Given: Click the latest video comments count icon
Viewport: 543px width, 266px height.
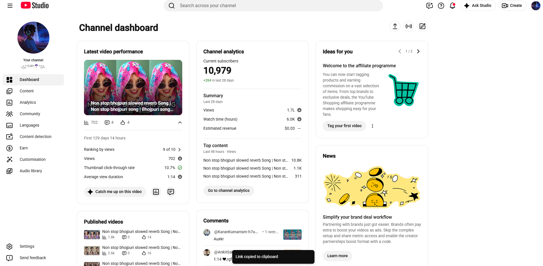Looking at the screenshot, I should [107, 123].
